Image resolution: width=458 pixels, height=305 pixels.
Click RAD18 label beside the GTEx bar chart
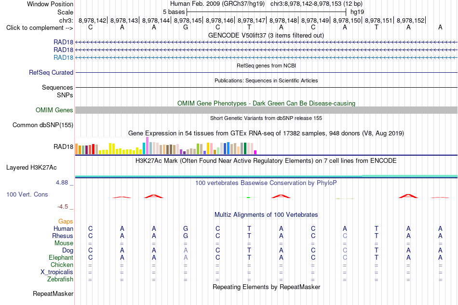point(63,146)
